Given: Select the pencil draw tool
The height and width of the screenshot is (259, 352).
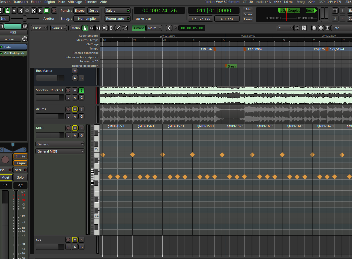Looking at the screenshot, I should 118,28.
